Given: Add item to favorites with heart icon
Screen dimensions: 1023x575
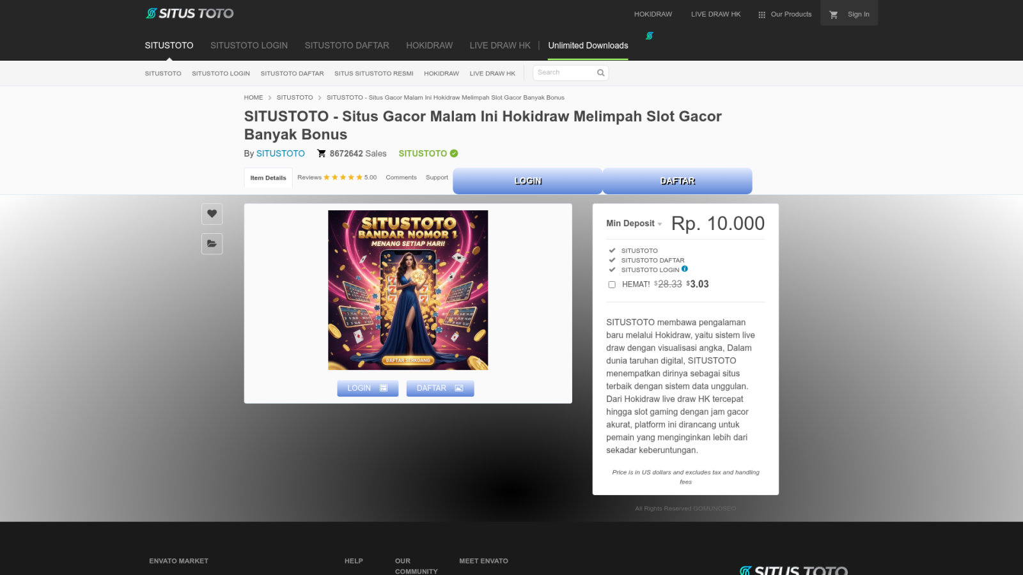Looking at the screenshot, I should pos(212,214).
